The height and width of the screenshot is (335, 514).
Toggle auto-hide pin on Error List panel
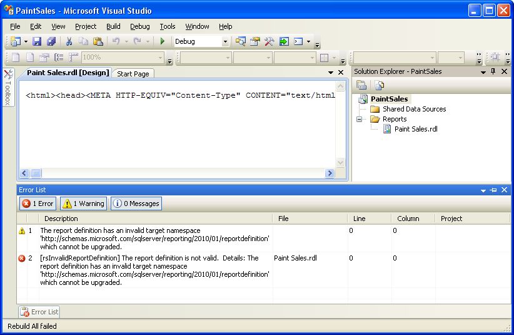point(493,190)
